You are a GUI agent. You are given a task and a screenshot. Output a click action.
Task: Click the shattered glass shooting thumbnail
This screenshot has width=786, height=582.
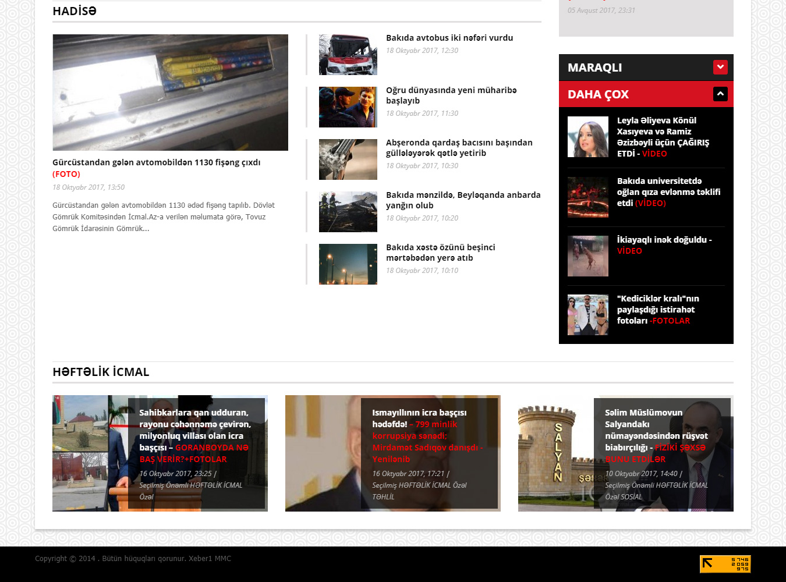(348, 159)
